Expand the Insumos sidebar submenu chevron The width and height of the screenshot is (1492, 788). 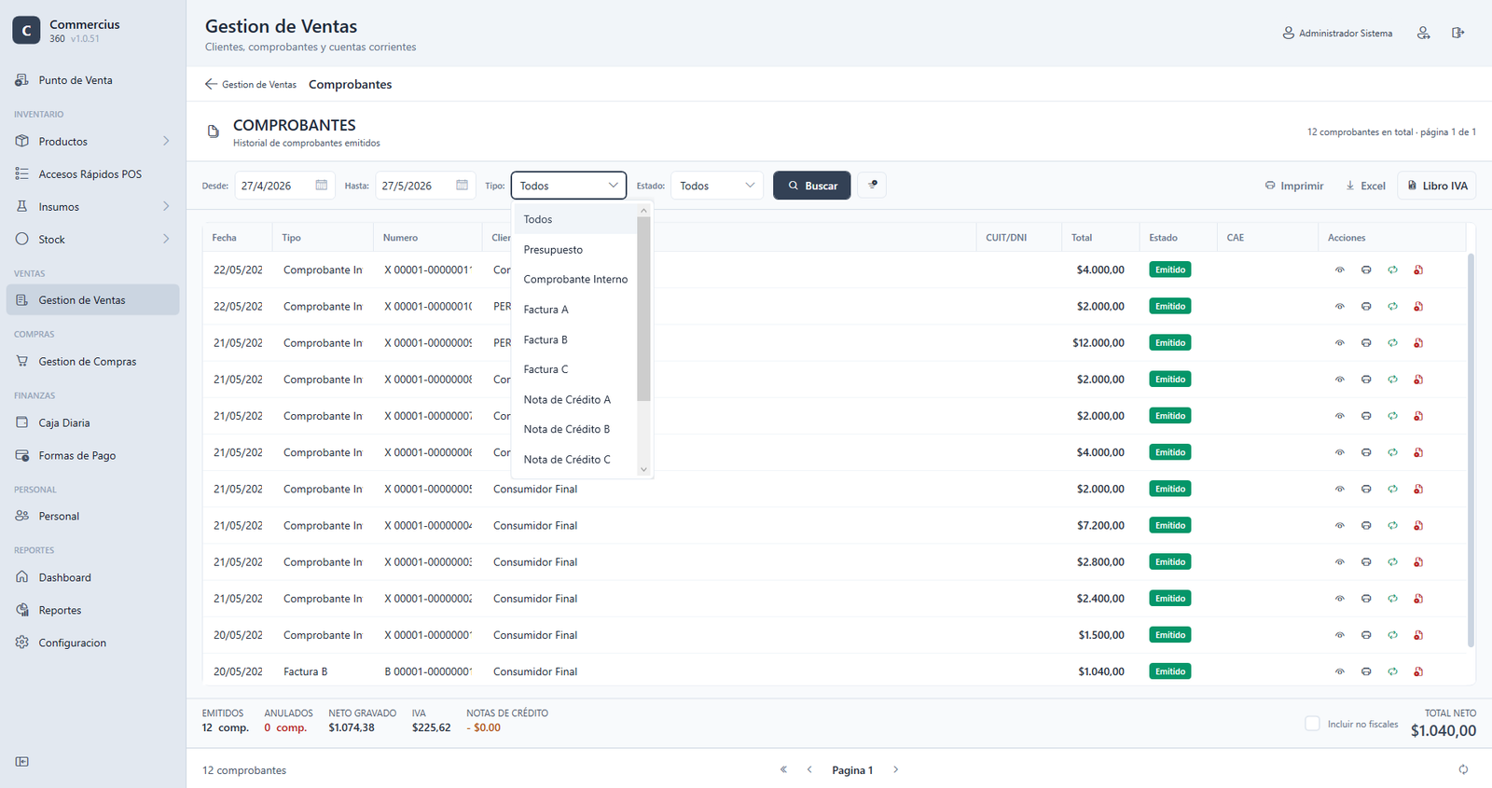pyautogui.click(x=166, y=206)
